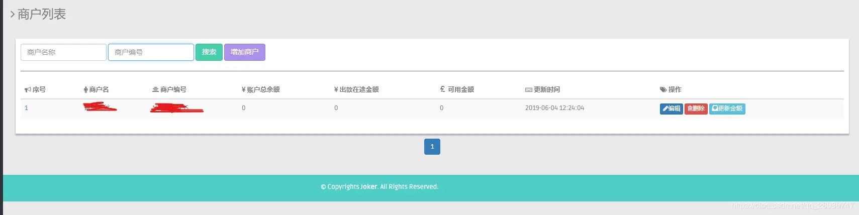Click the 商户名 column header
Viewport: 859px width, 215px height.
pyautogui.click(x=96, y=89)
